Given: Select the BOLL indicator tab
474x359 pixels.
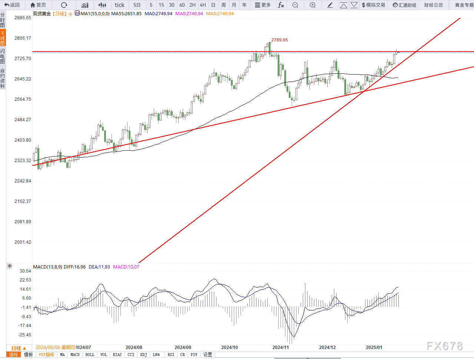Looking at the screenshot, I should pos(90,355).
